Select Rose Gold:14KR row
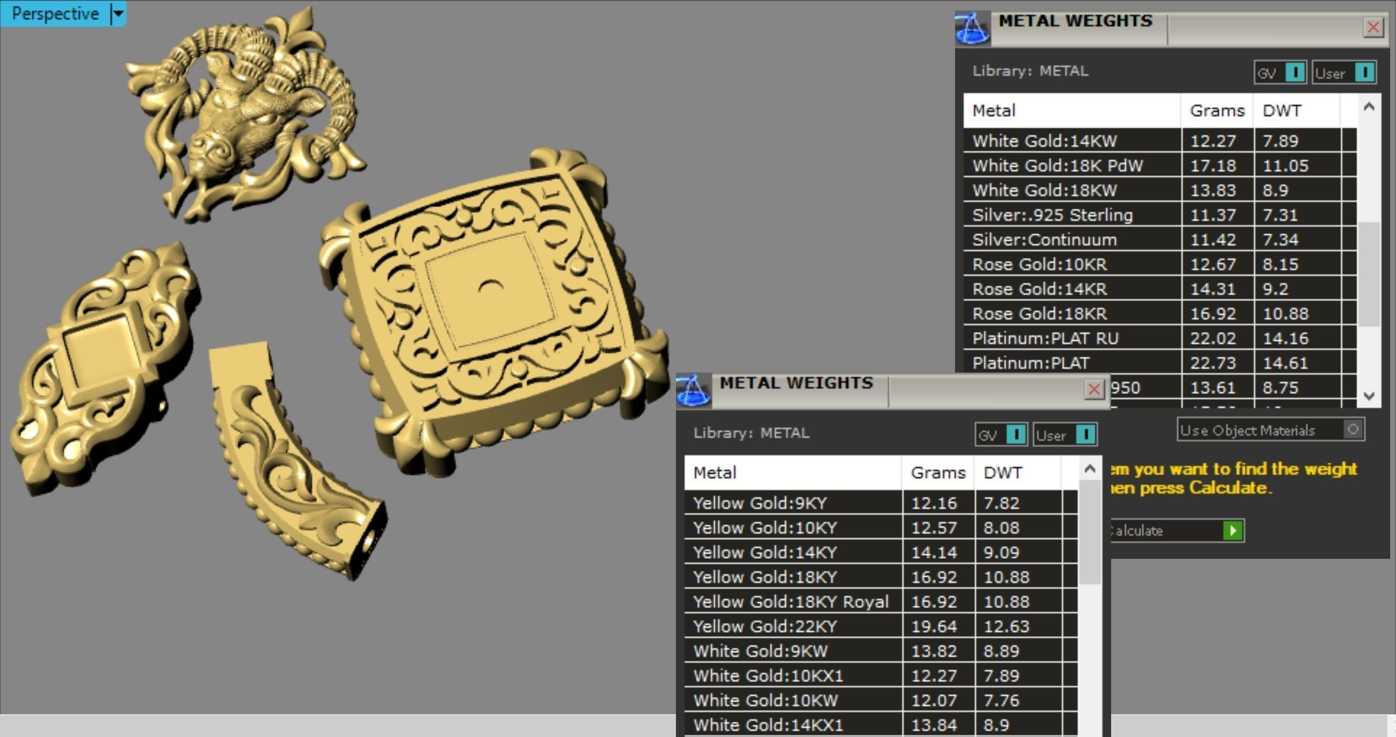Screen dimensions: 1396x737 pyautogui.click(x=1160, y=289)
